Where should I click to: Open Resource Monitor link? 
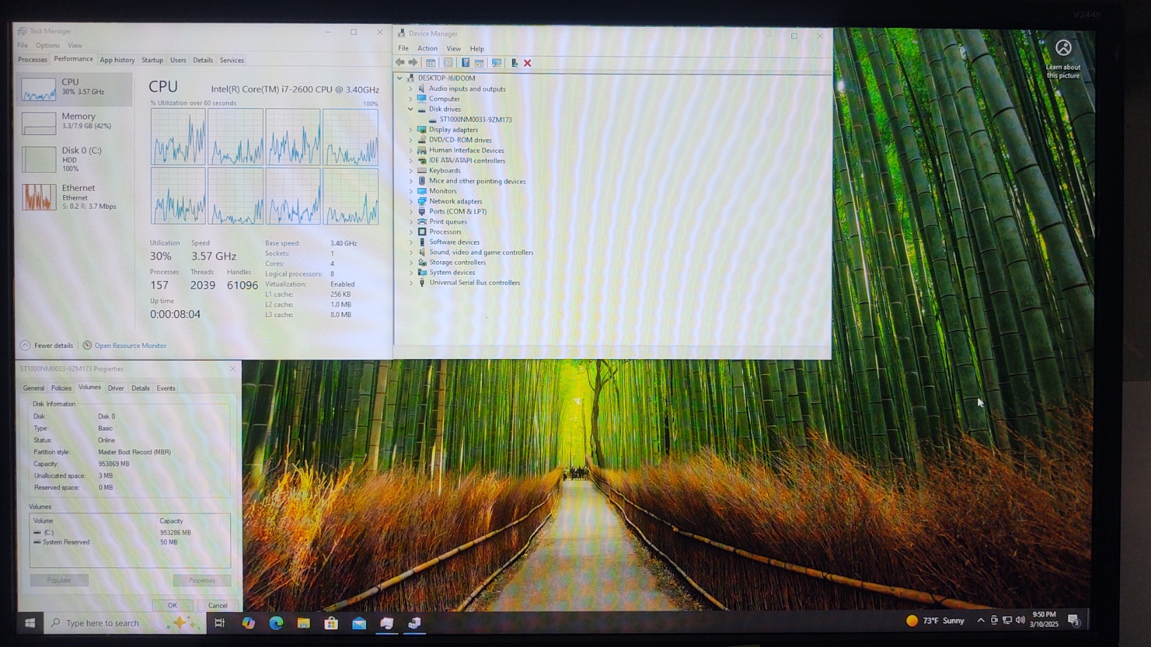[x=130, y=346]
